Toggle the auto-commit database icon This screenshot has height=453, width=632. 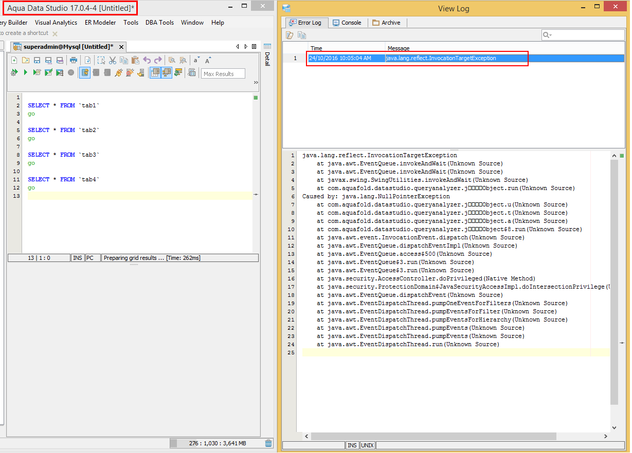point(85,72)
